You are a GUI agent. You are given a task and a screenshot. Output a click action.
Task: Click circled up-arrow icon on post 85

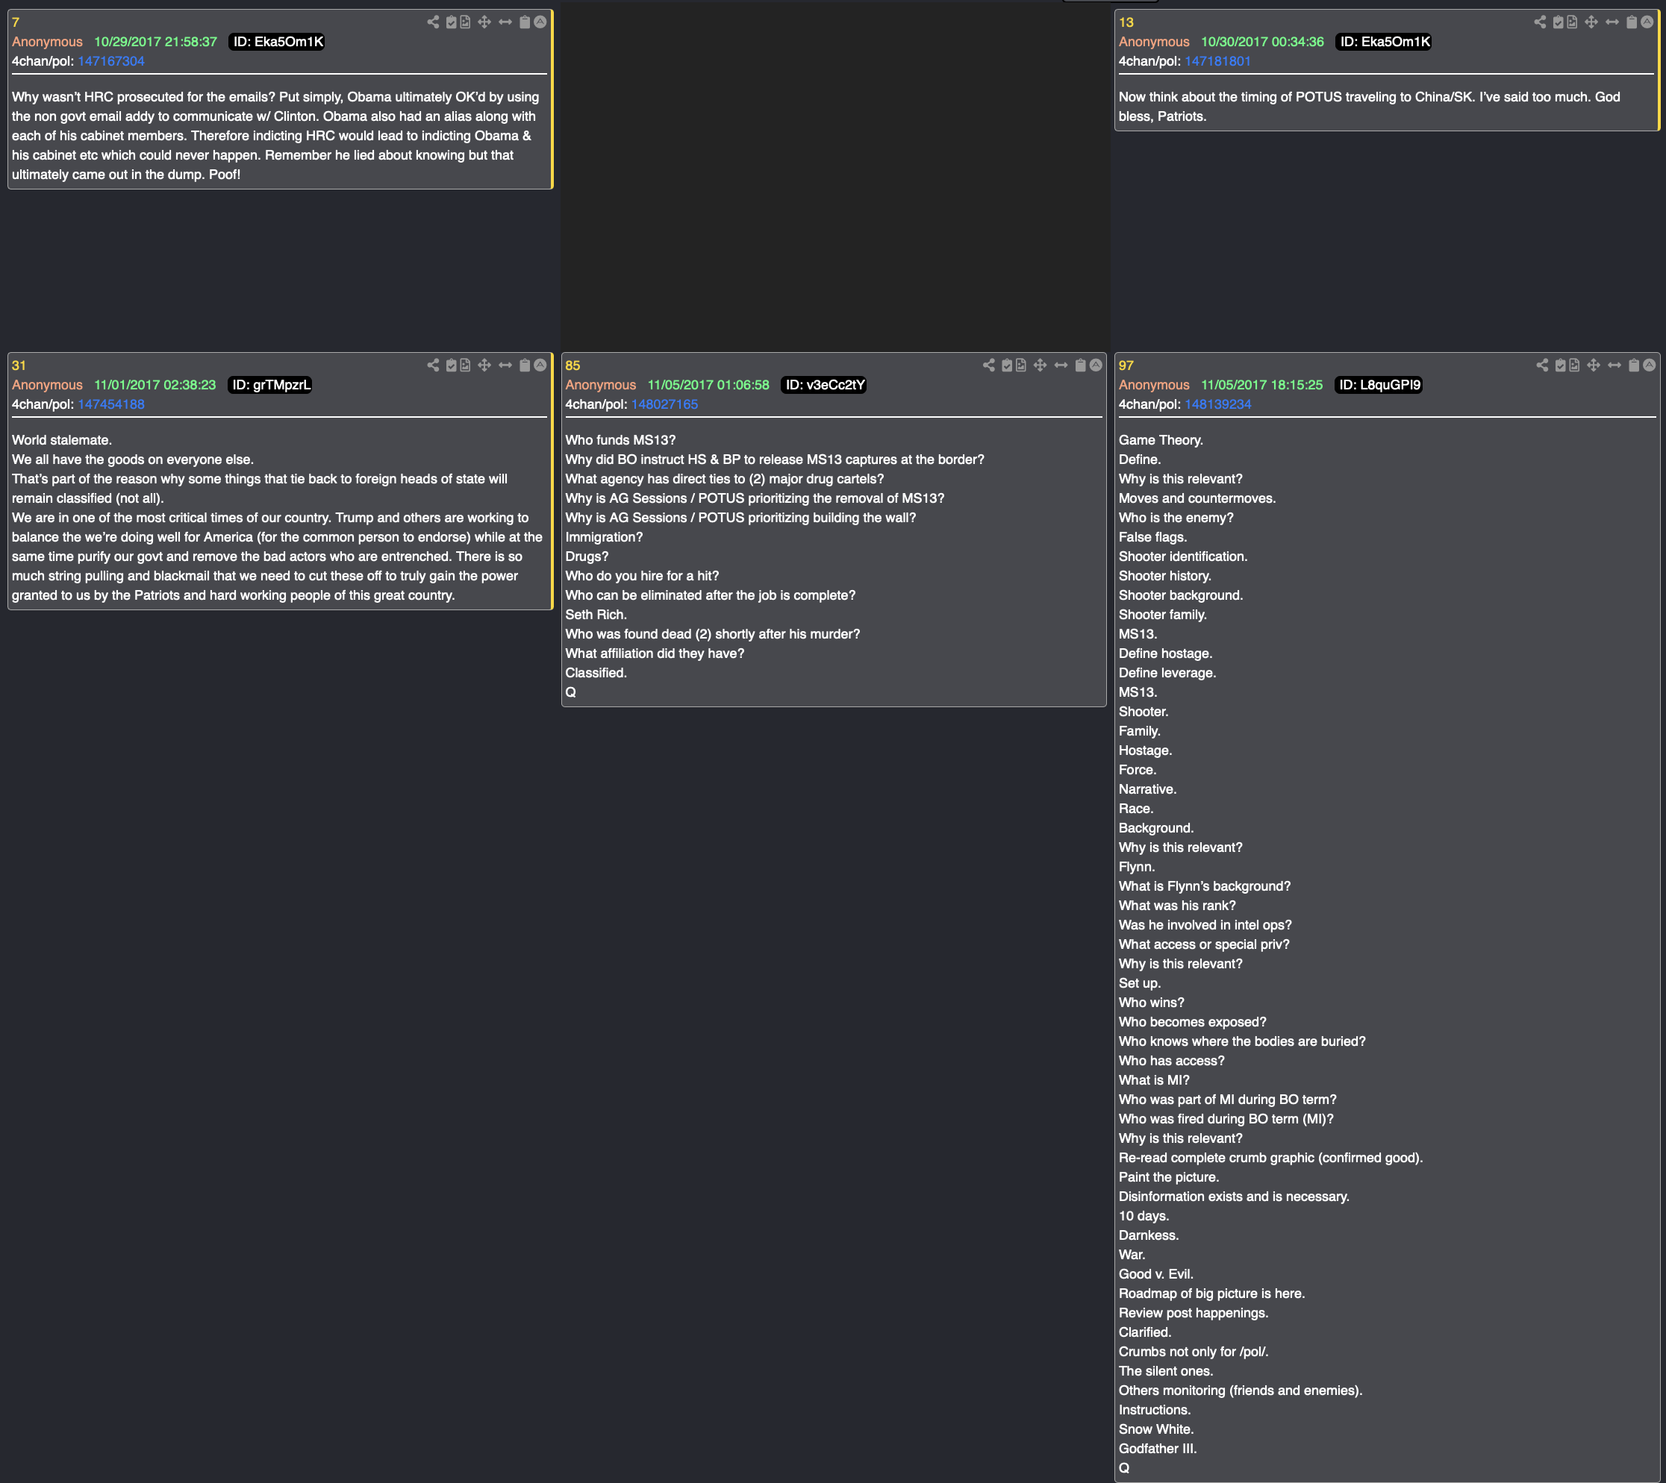click(x=1096, y=365)
